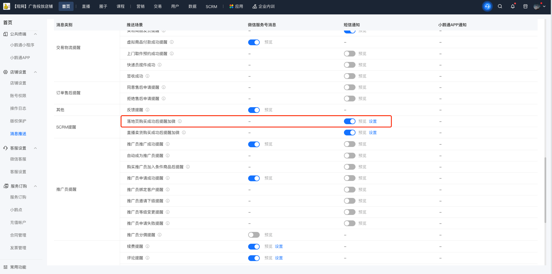Show info tooltip for 自动成为推广员提醒
552x274 pixels.
(x=168, y=156)
